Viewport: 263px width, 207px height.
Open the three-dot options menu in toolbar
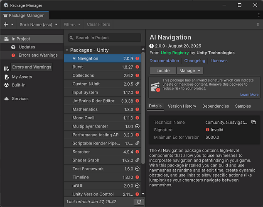click(x=258, y=24)
